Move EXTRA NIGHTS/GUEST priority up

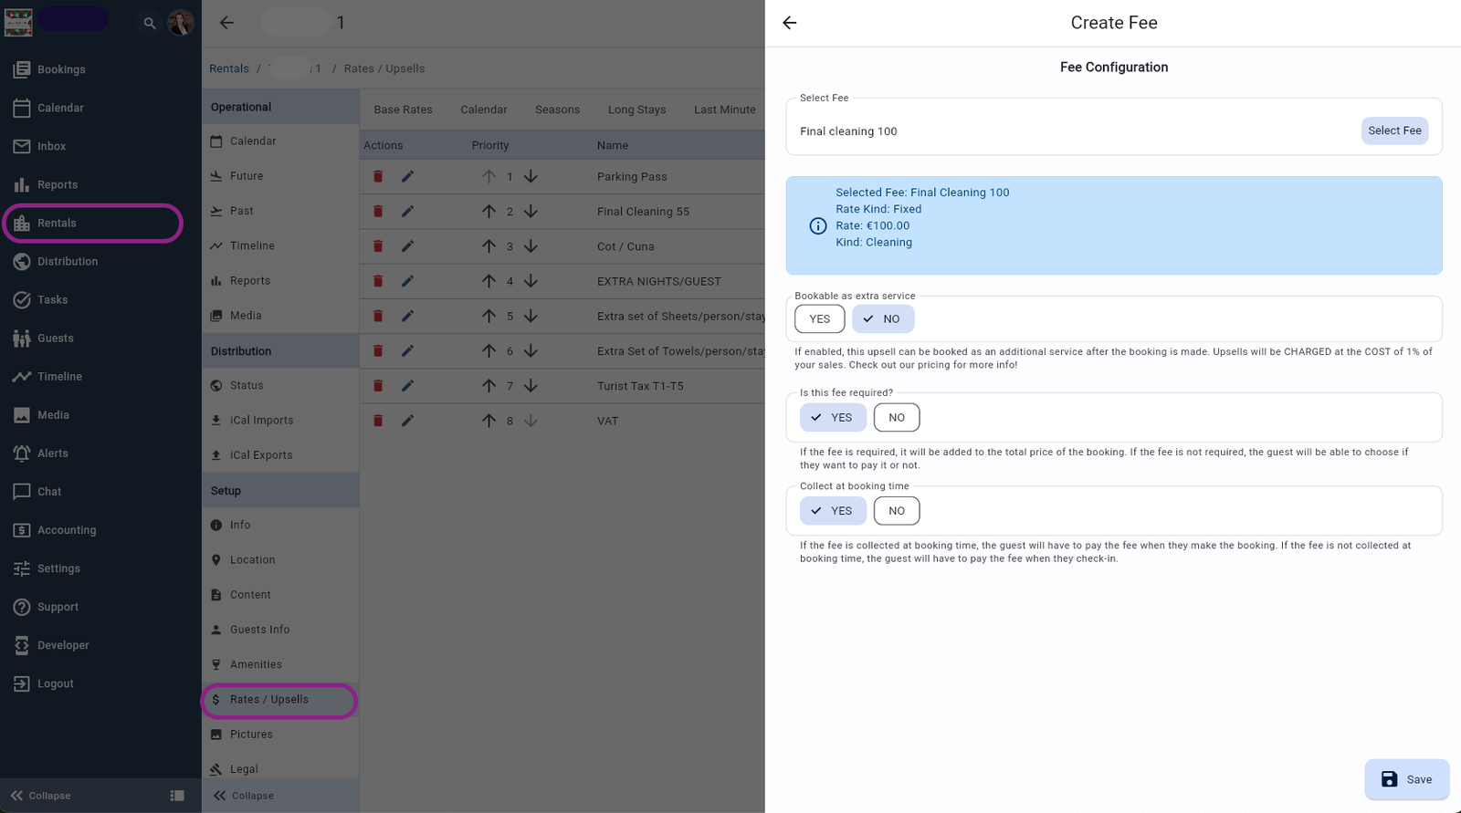[x=489, y=281]
